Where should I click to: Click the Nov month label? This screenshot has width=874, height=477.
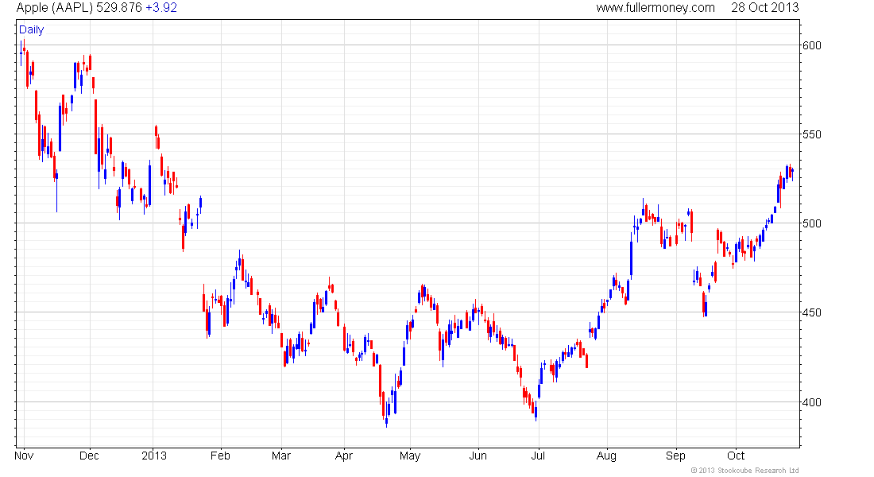24,456
